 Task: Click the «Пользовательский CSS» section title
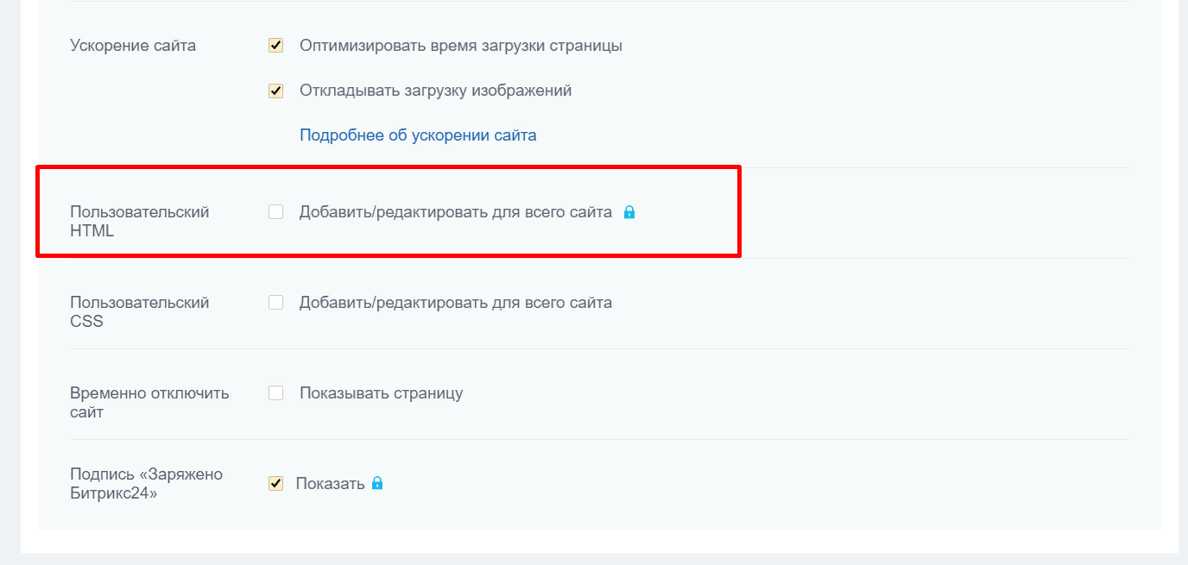[x=139, y=311]
